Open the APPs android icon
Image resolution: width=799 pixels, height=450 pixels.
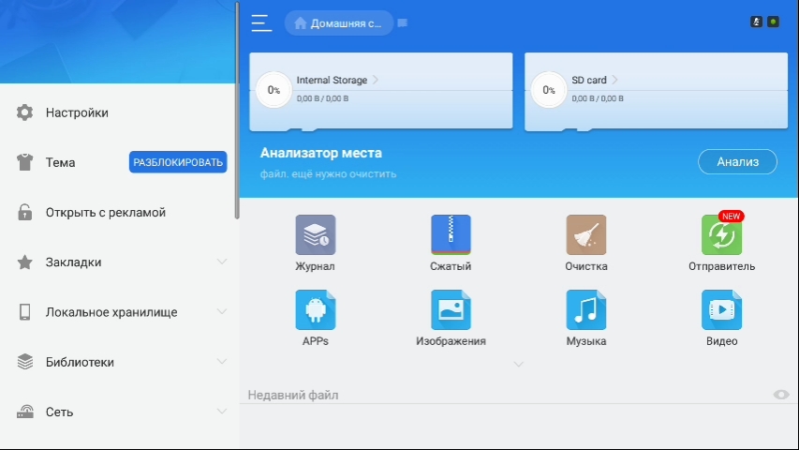[x=315, y=310]
